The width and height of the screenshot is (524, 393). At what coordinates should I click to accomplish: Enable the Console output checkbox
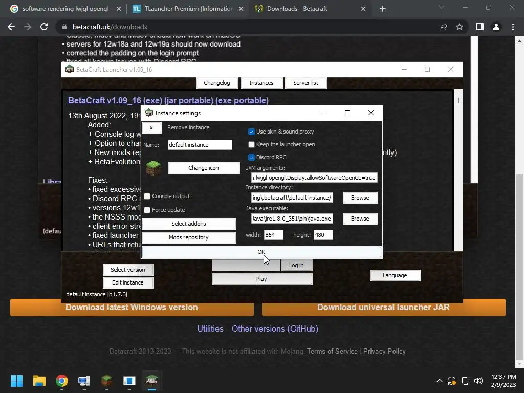coord(147,196)
